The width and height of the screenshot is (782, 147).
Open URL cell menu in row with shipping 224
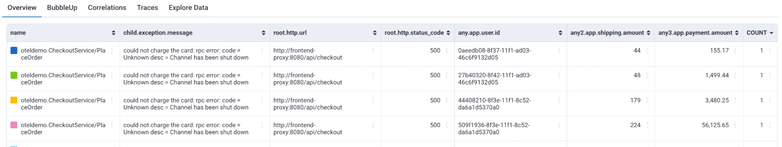(x=373, y=126)
